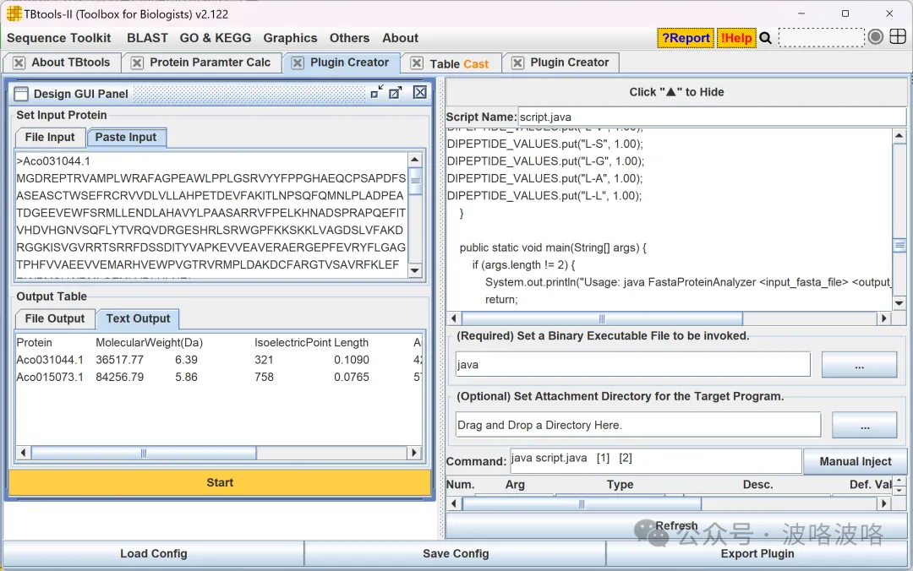Click the binary executable field containing java
This screenshot has height=571, width=913.
(x=632, y=364)
